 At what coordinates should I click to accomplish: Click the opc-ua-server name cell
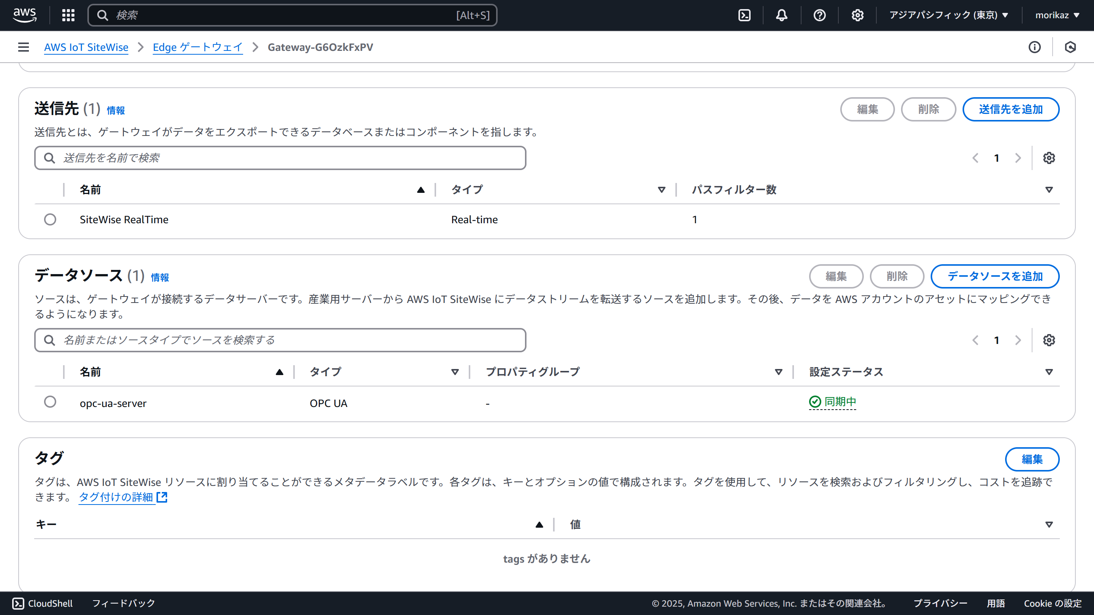(113, 403)
